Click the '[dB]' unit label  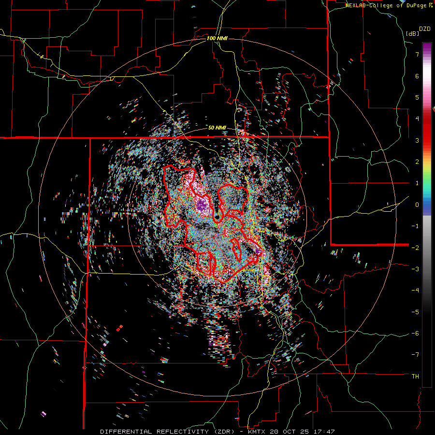pos(413,33)
